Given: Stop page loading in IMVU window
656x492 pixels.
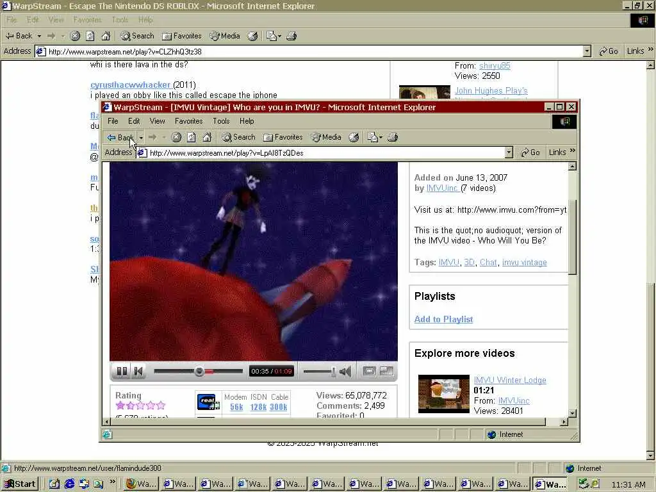Looking at the screenshot, I should (176, 137).
